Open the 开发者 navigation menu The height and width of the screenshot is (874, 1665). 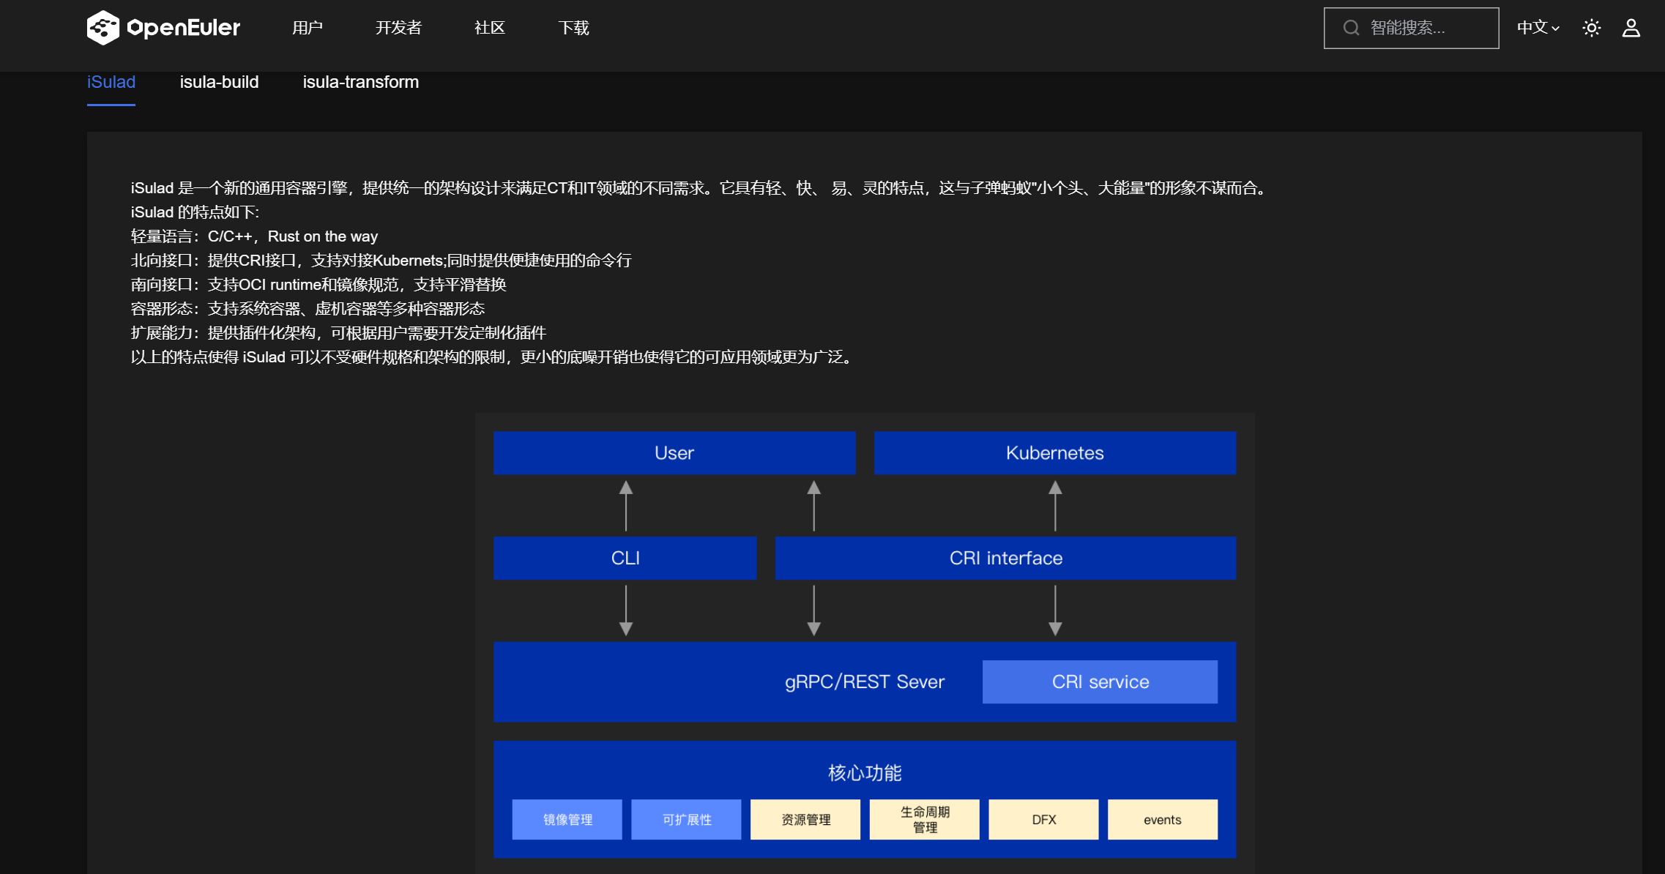point(398,28)
